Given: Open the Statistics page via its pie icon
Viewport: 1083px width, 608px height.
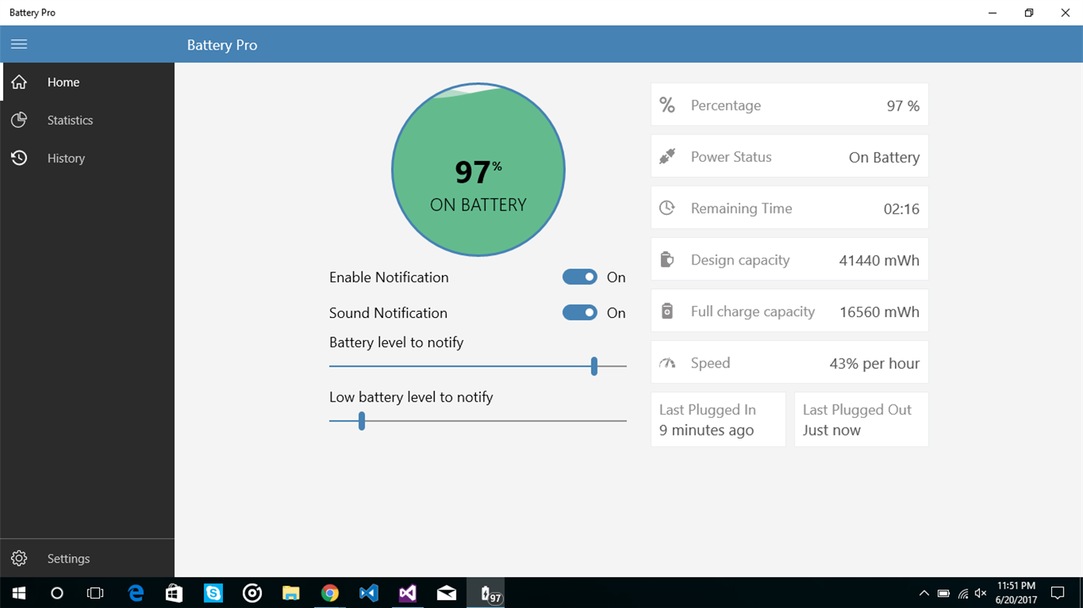Looking at the screenshot, I should coord(19,120).
